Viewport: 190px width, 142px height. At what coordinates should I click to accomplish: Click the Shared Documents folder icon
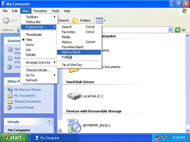click(x=10, y=102)
